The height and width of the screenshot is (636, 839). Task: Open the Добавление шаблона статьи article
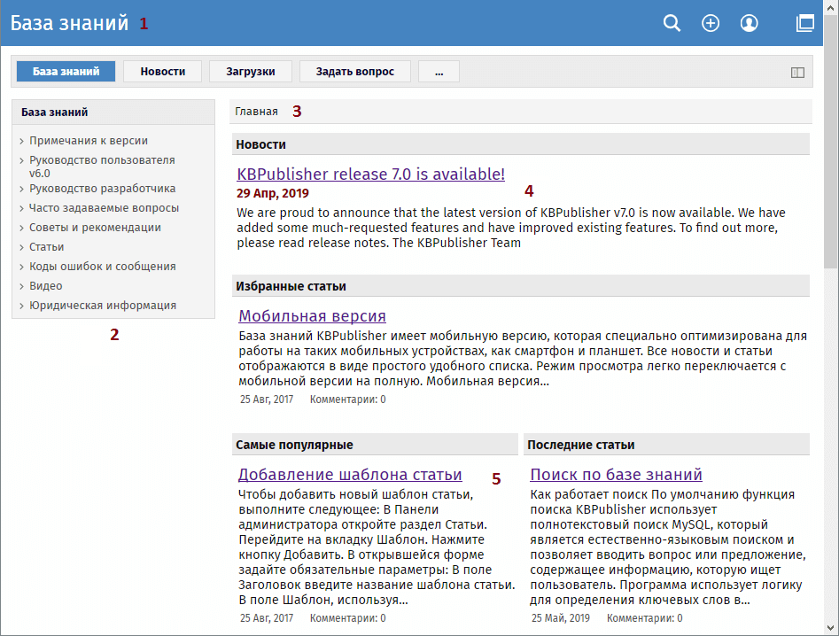(350, 474)
